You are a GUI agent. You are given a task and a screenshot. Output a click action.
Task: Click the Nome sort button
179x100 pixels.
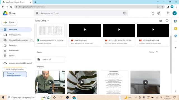tap(152, 52)
